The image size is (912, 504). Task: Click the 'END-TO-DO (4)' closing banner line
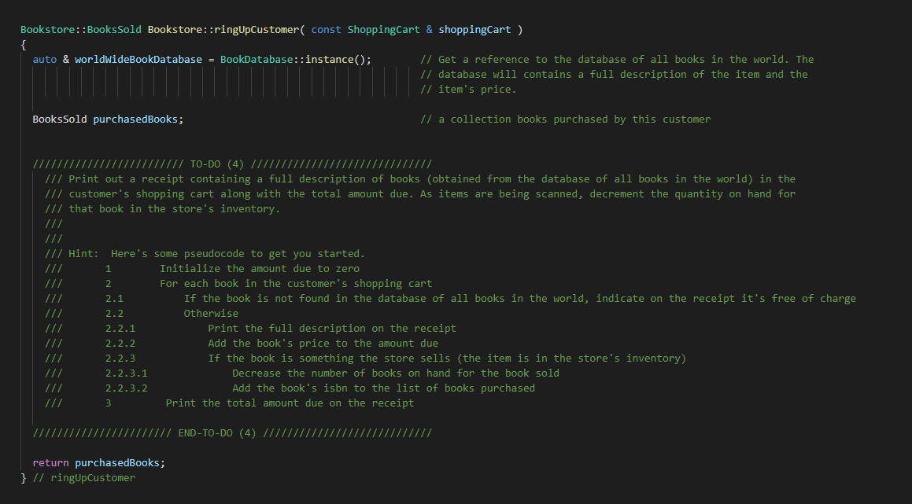(232, 433)
